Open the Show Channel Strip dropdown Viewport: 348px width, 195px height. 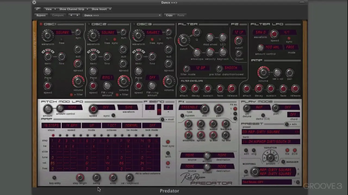pos(73,9)
